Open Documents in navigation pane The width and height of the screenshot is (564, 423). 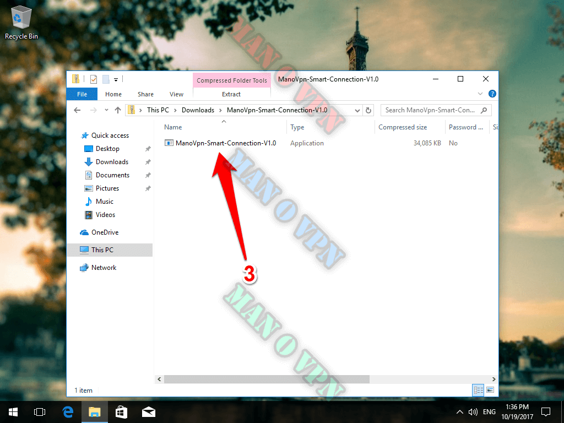[x=112, y=175]
